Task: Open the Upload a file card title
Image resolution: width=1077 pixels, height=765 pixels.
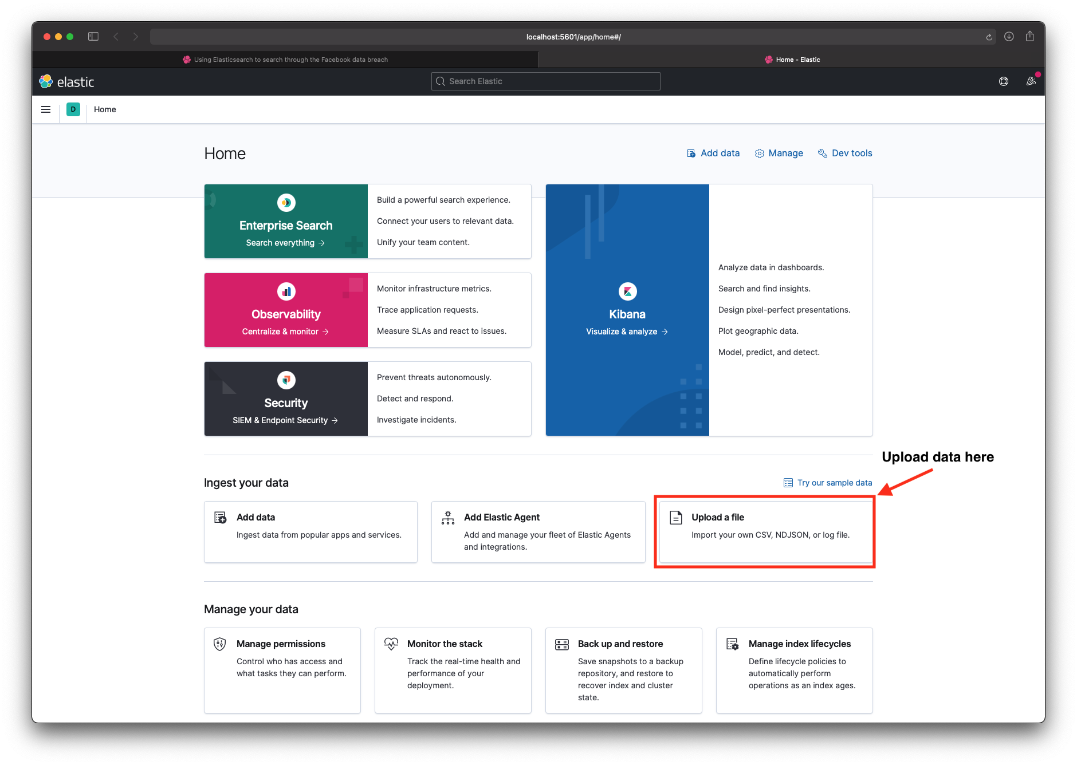Action: click(718, 517)
